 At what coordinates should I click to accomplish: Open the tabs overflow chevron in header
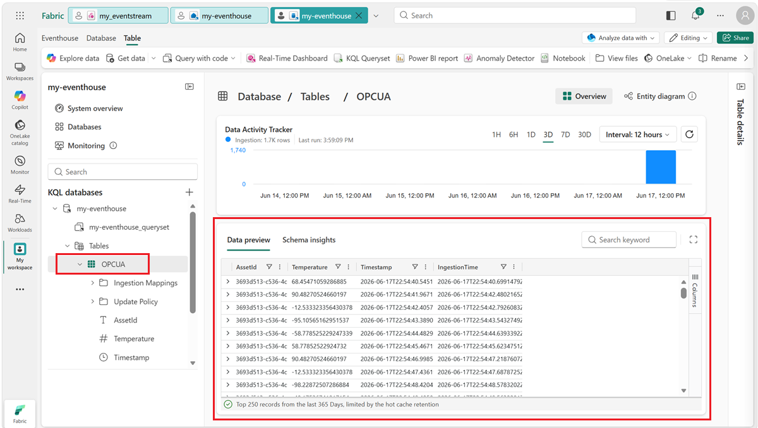(376, 16)
